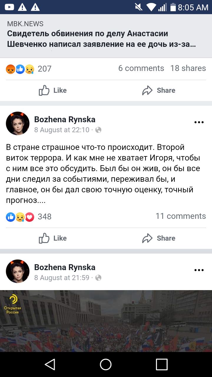The height and width of the screenshot is (377, 212).
Task: Open profile picture on the 21:59 post
Action: pos(18,271)
